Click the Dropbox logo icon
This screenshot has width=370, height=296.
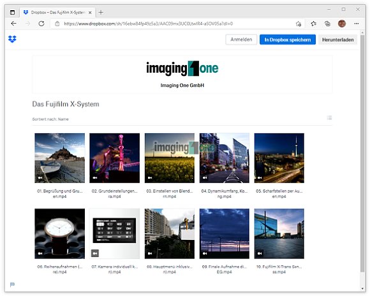(x=12, y=39)
